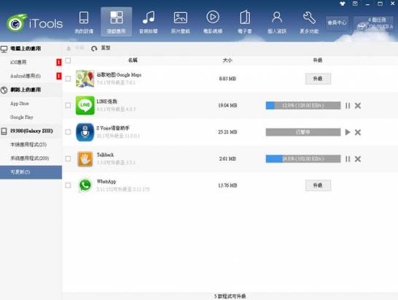Select App Store in the sidebar
398x300 pixels.
pyautogui.click(x=20, y=104)
